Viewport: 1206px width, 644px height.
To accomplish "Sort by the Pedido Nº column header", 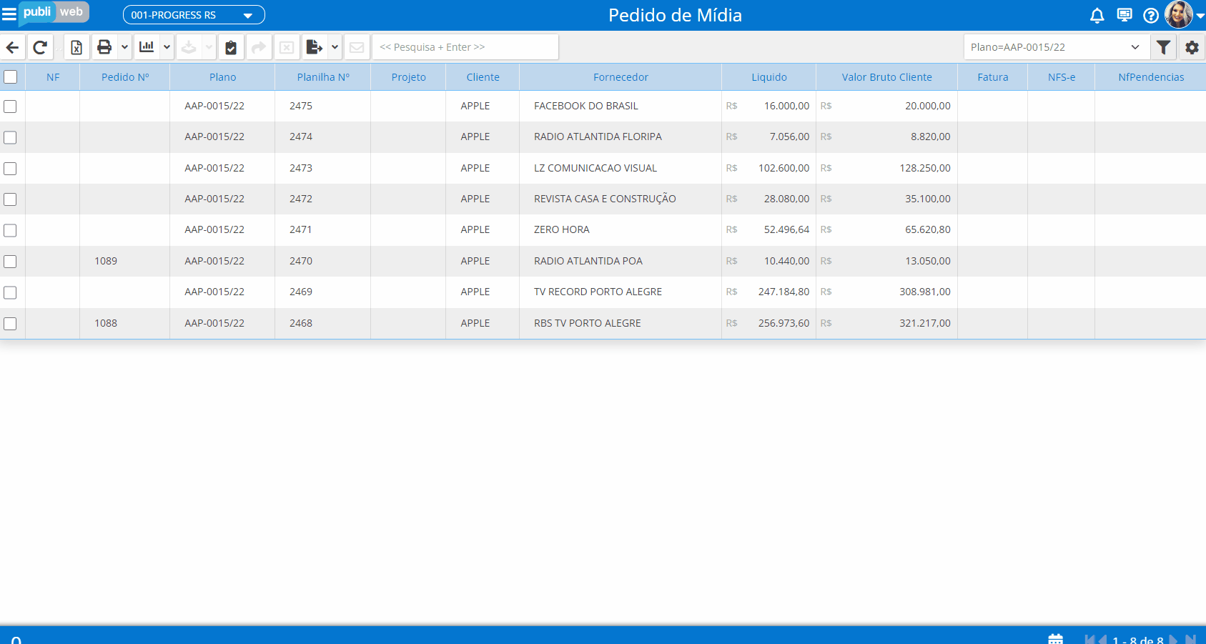I will (125, 77).
